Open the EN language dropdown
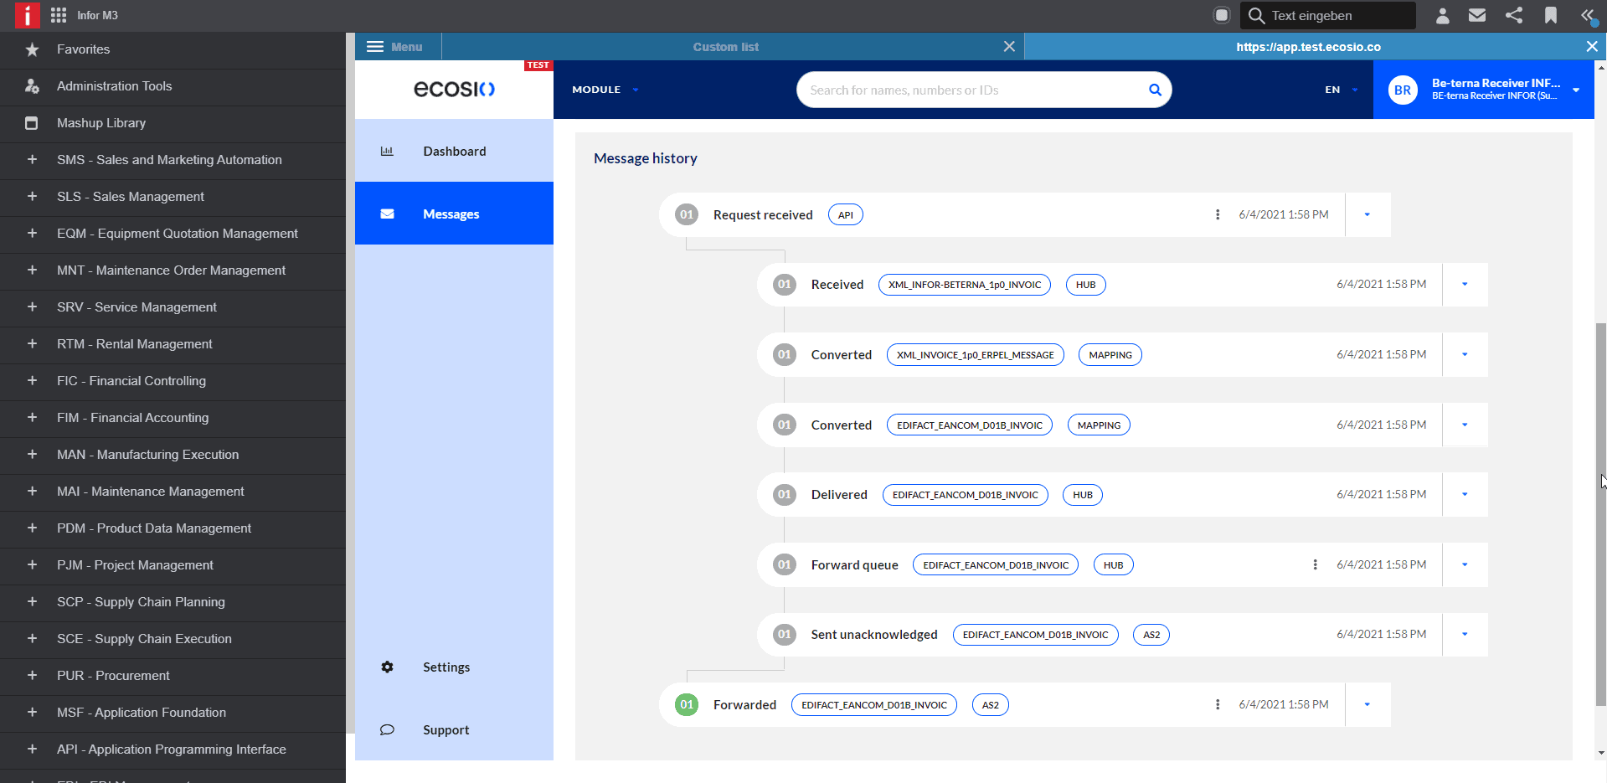 coord(1341,90)
